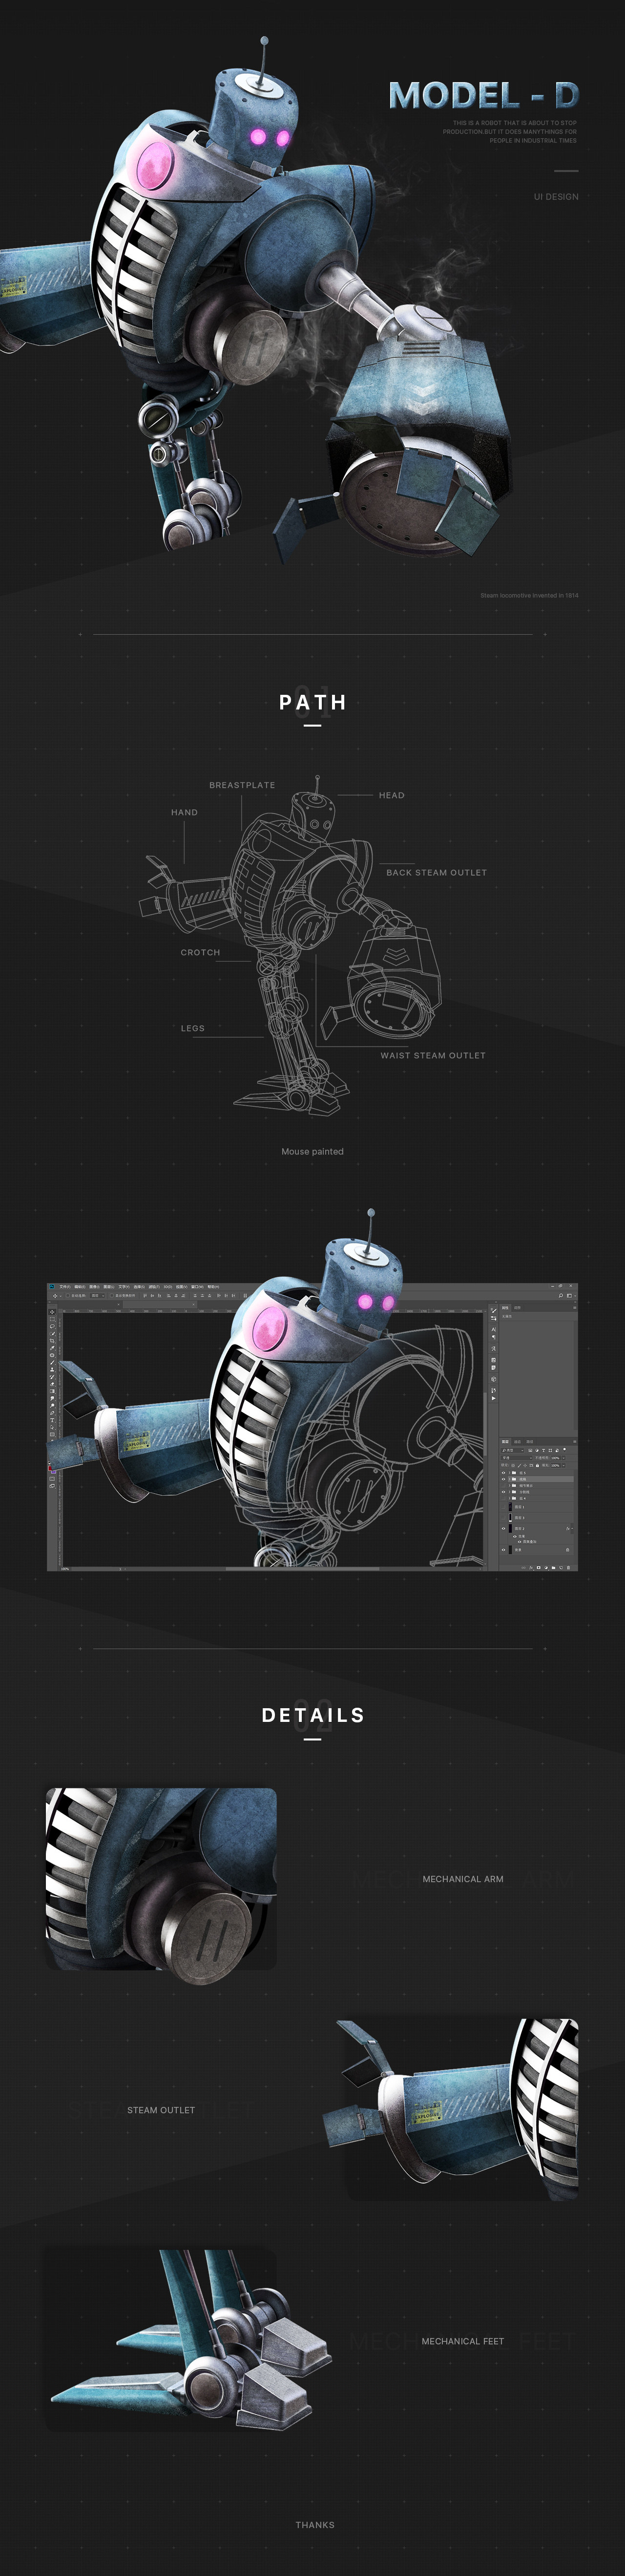The height and width of the screenshot is (2576, 625).
Task: Open the fill 100% dropdown arrow
Action: tap(564, 1466)
